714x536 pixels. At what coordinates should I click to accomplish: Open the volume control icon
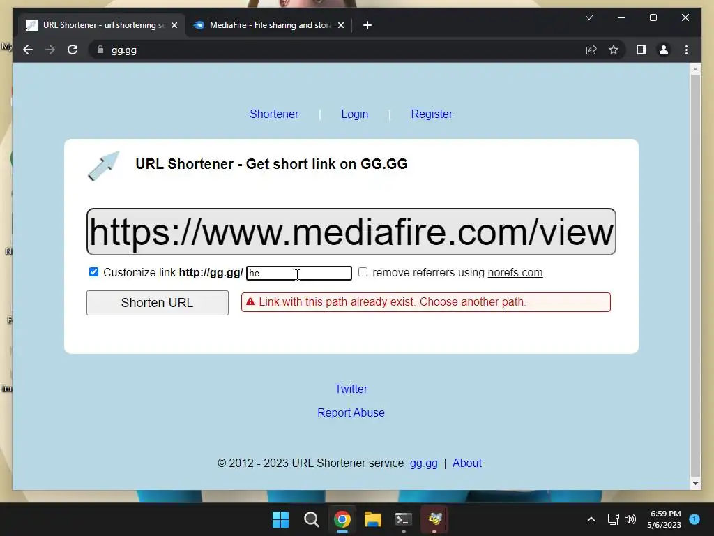630,519
